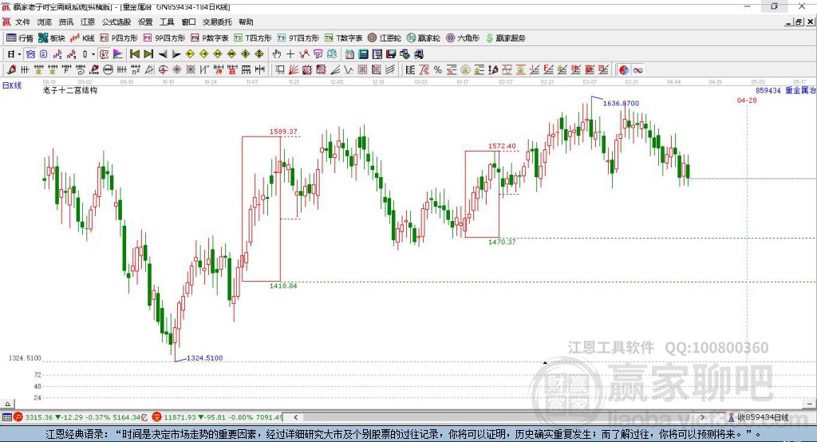Open the 帮助 menu
The image size is (817, 442).
(246, 22)
